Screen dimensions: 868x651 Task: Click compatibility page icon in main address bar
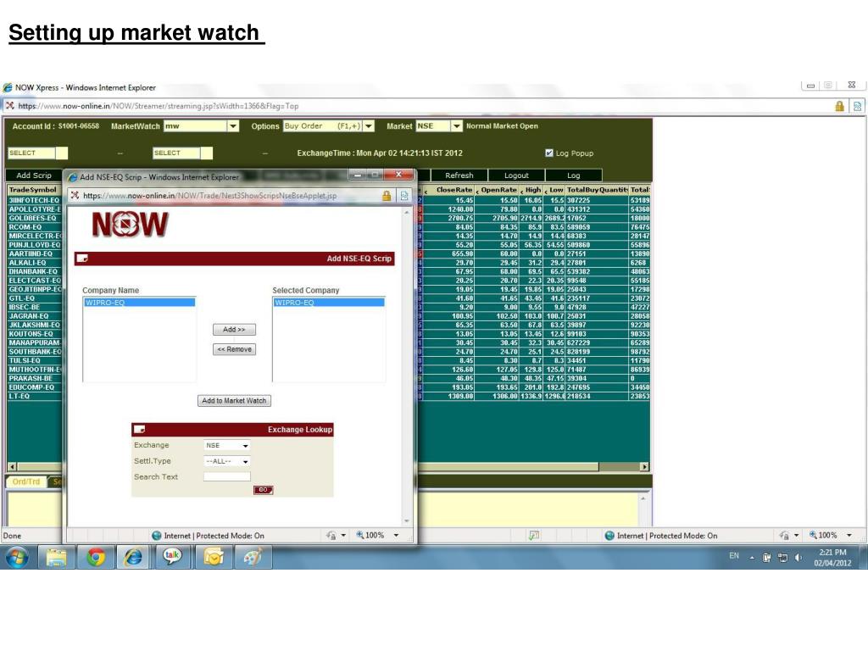(x=857, y=106)
